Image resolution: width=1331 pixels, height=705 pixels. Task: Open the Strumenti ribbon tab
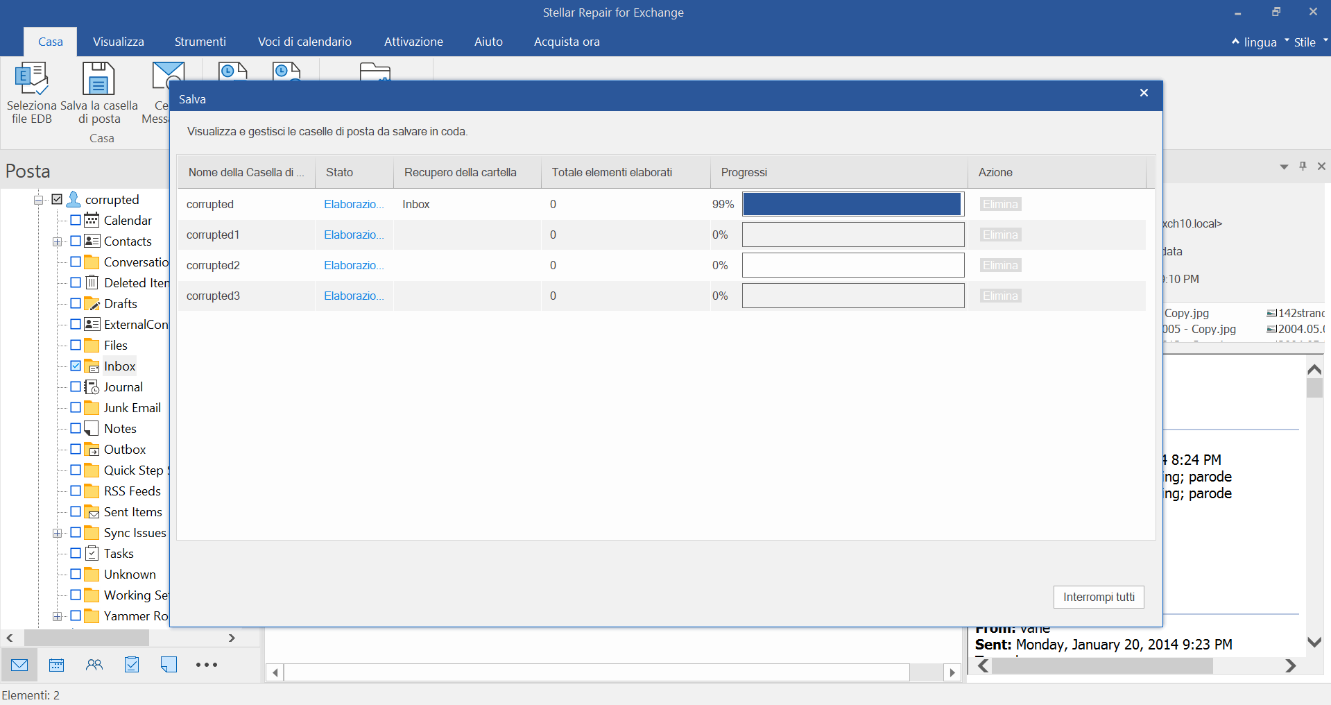tap(200, 42)
